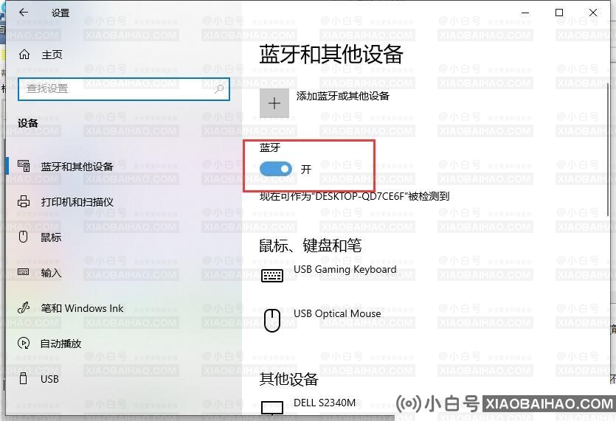Viewport: 616px width, 421px height.
Task: Click the 开 status label beside toggle
Action: click(306, 170)
